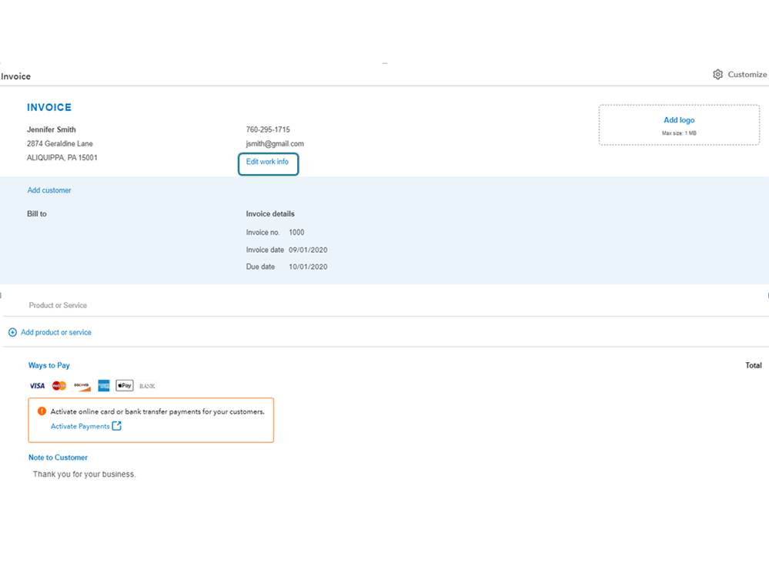Open the Customize text link
769x577 pixels.
(747, 75)
